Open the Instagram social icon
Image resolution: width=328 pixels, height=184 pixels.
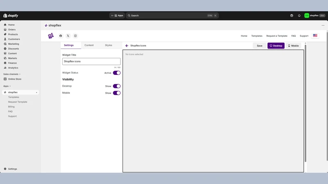click(x=75, y=36)
